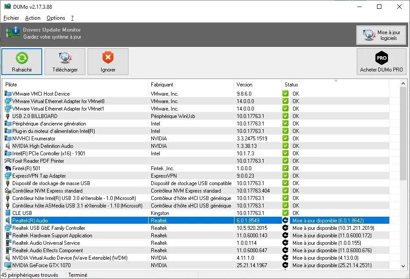The image size is (410, 279).
Task: Select Contrôleur hôte Intel(R) USB 3.0 row
Action: point(196,198)
